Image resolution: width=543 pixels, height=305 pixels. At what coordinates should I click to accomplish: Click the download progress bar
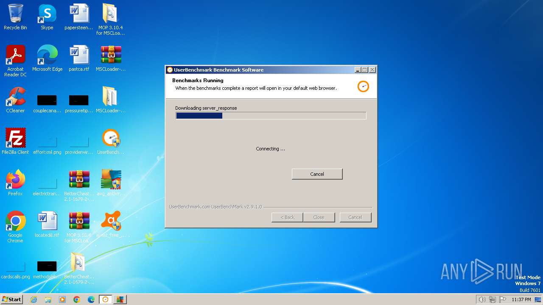point(271,116)
